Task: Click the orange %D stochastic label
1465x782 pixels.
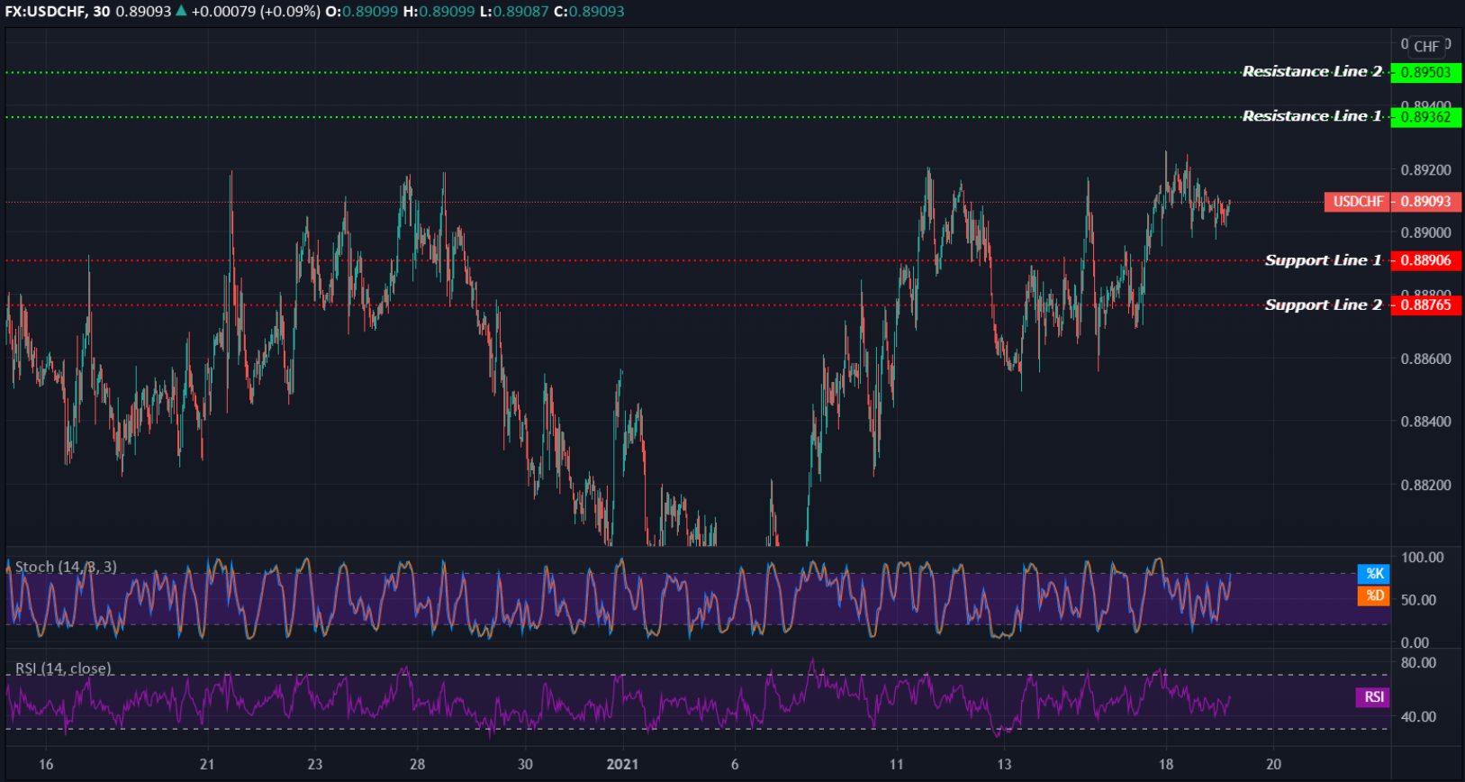Action: coord(1374,596)
